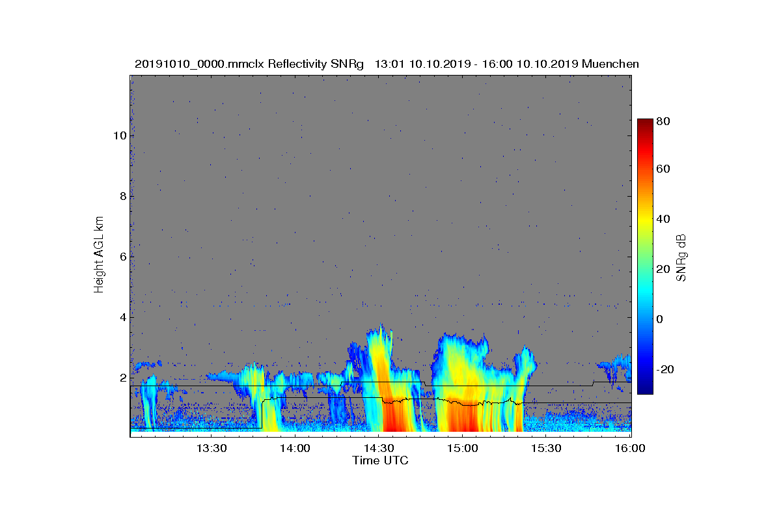781x521 pixels.
Task: Click the 15:30 time tick label
Action: point(547,449)
